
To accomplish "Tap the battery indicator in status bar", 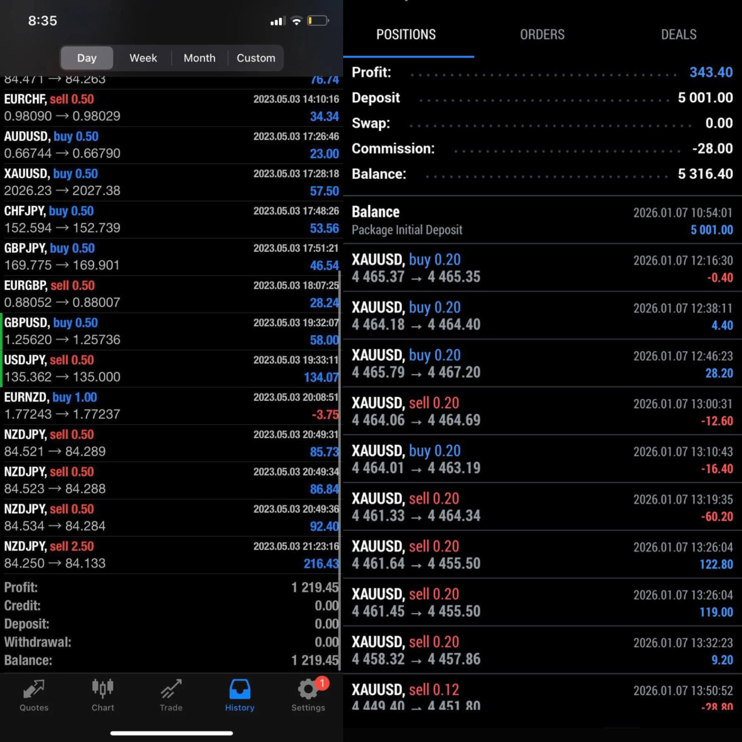I will pyautogui.click(x=318, y=21).
